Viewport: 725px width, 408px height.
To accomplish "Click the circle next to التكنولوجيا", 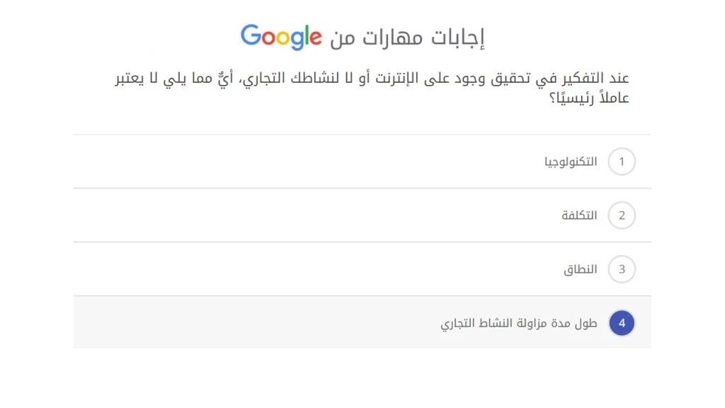I will [622, 161].
